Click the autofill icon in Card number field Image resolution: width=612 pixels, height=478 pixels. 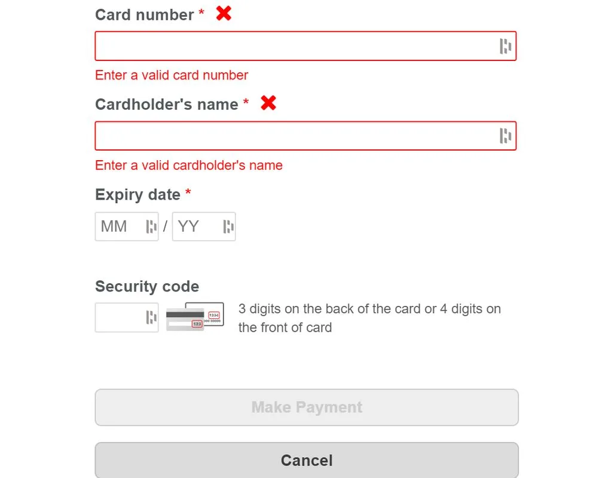click(505, 46)
